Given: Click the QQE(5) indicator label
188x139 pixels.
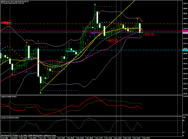Looking at the screenshot, I should 9,97.
